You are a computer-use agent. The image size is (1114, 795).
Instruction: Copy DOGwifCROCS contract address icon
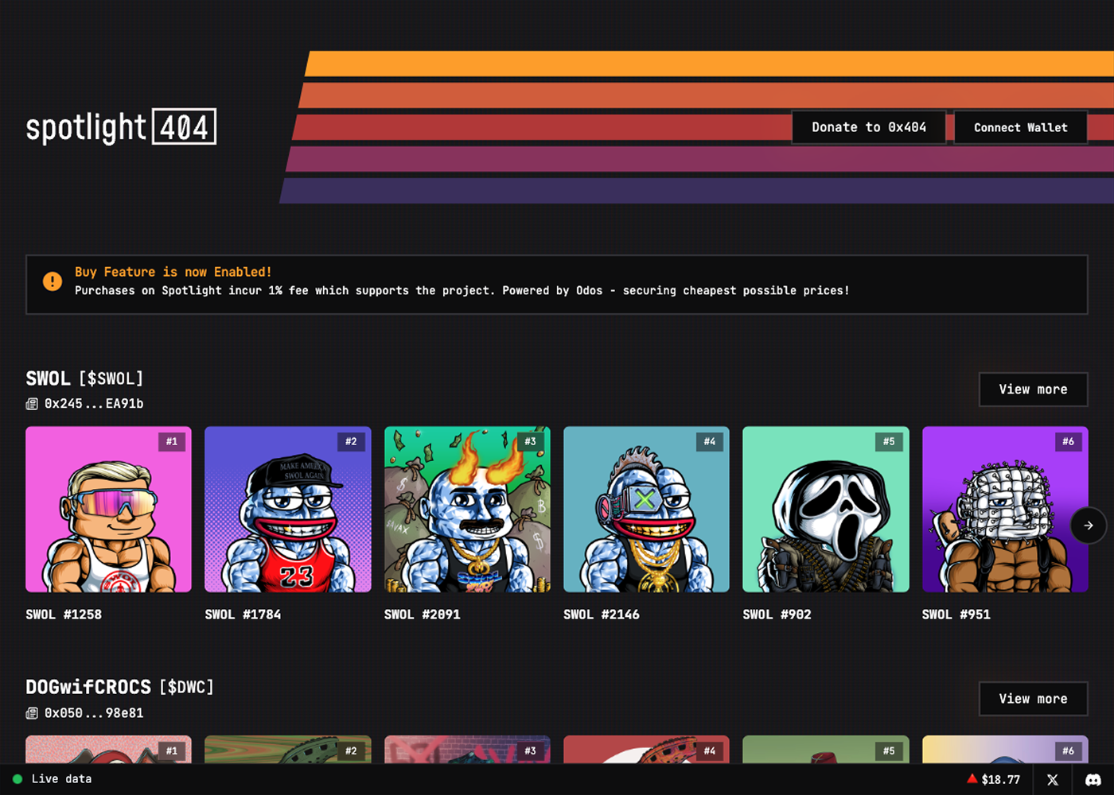point(32,713)
